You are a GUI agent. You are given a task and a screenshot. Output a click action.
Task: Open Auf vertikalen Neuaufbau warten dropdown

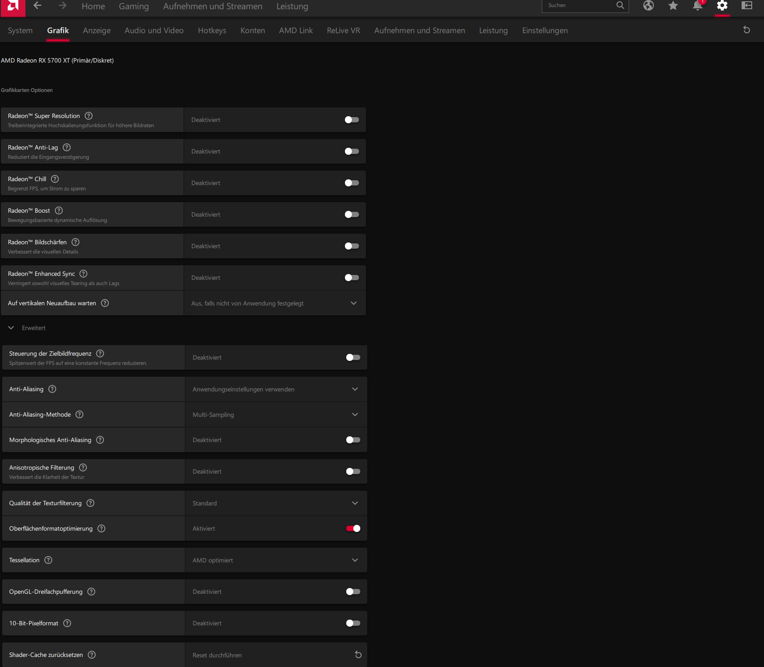point(275,303)
